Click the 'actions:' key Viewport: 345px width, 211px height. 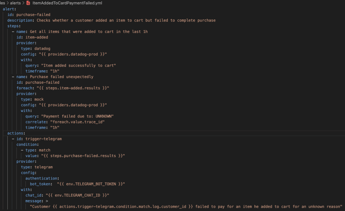click(16, 133)
